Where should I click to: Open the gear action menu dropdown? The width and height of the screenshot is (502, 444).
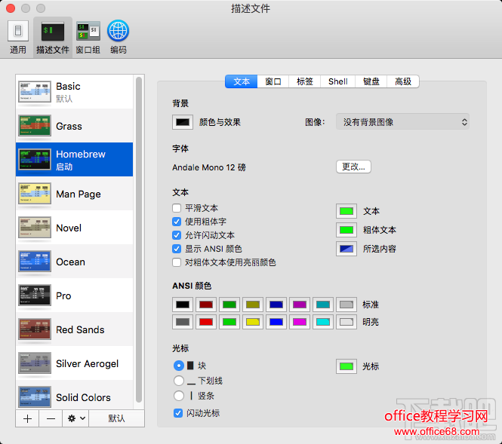pyautogui.click(x=76, y=418)
